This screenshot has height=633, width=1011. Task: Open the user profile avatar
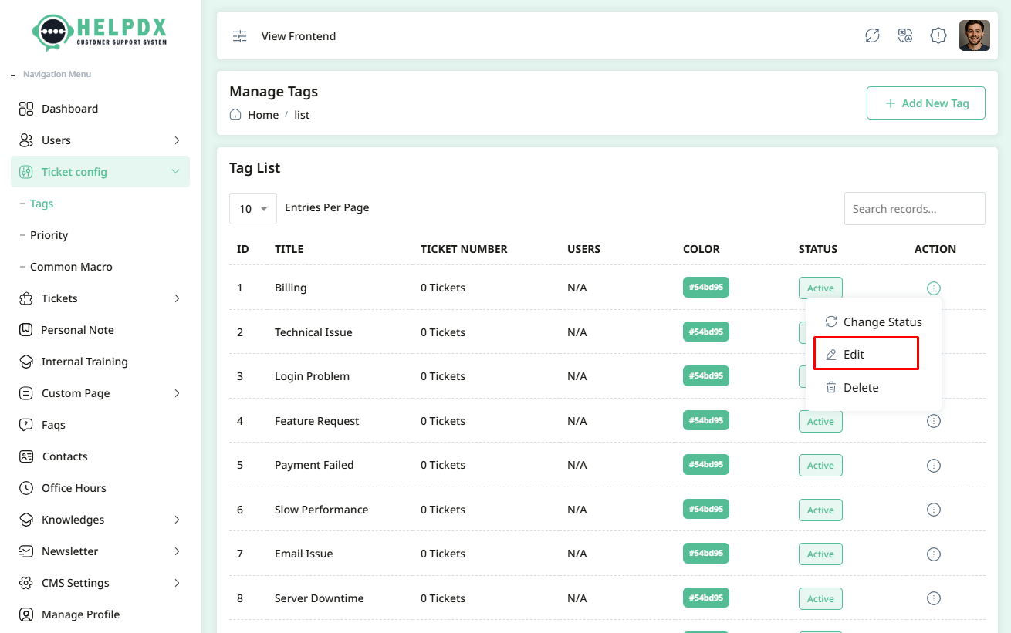974,35
